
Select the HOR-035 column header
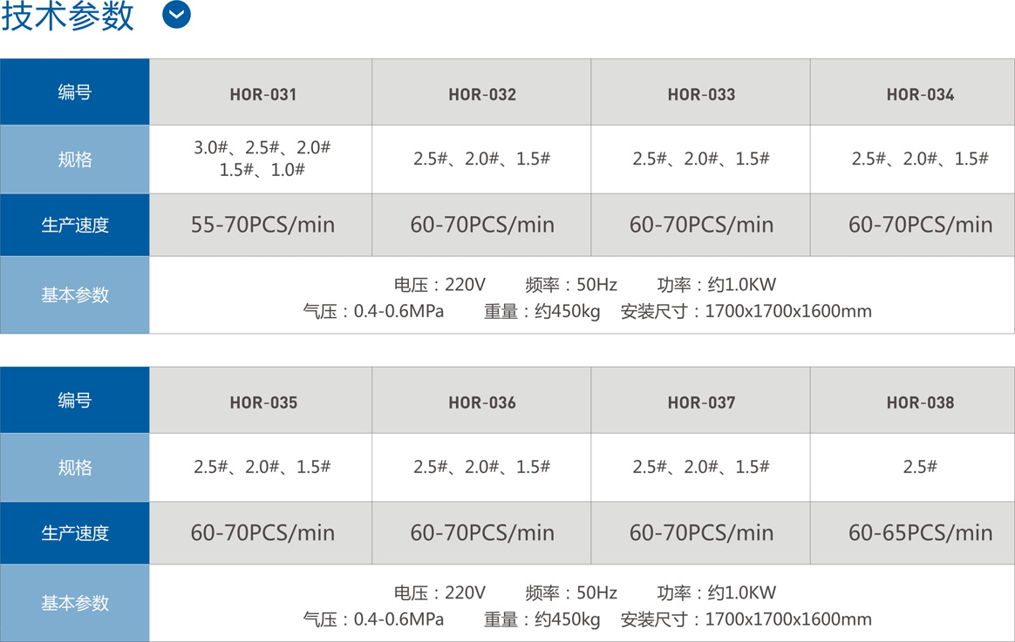(261, 400)
